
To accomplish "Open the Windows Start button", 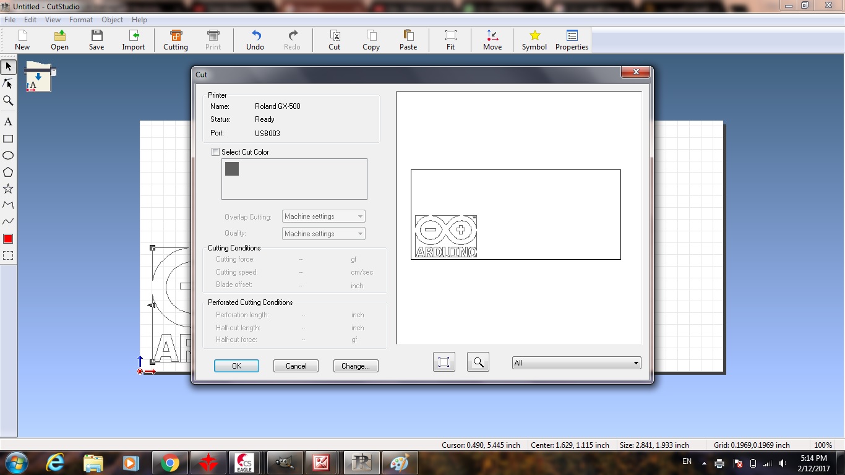I will click(x=16, y=462).
